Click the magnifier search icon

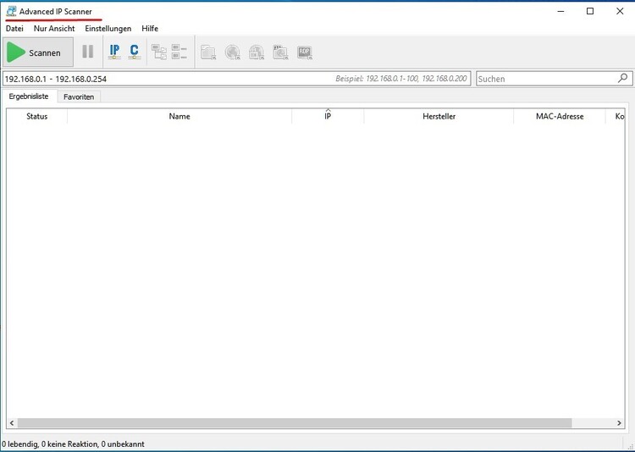click(623, 78)
